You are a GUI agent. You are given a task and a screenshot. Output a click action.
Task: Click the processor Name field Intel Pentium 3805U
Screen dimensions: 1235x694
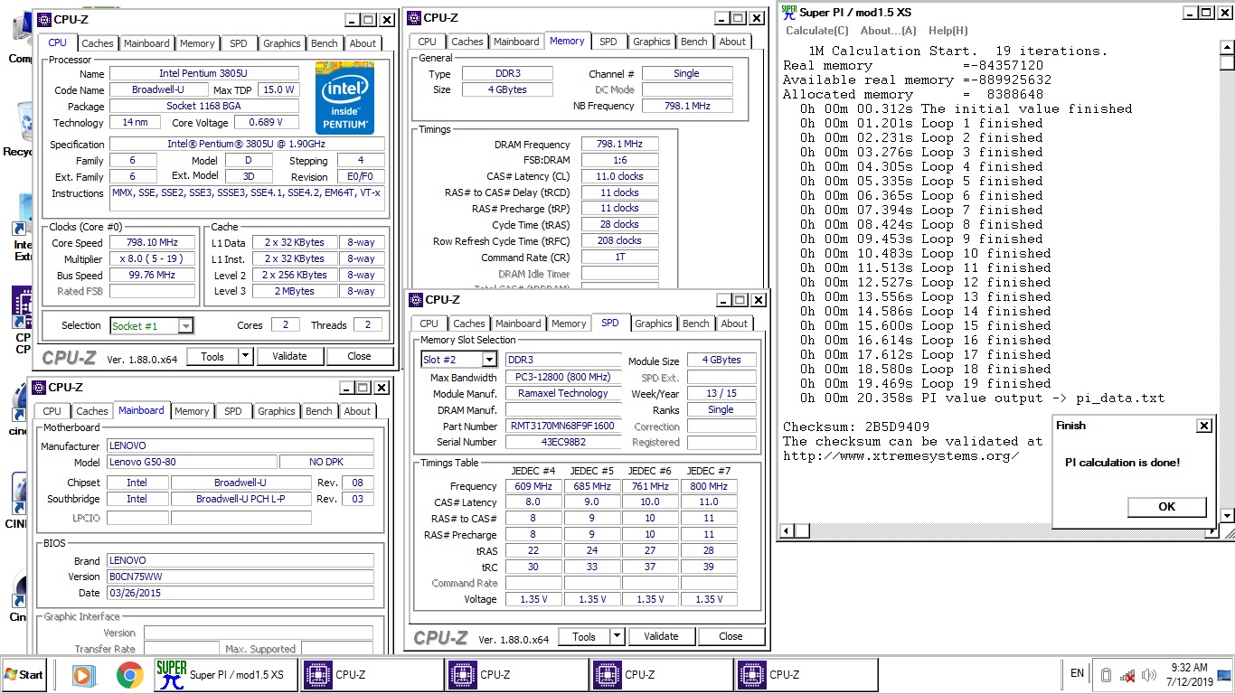(203, 74)
